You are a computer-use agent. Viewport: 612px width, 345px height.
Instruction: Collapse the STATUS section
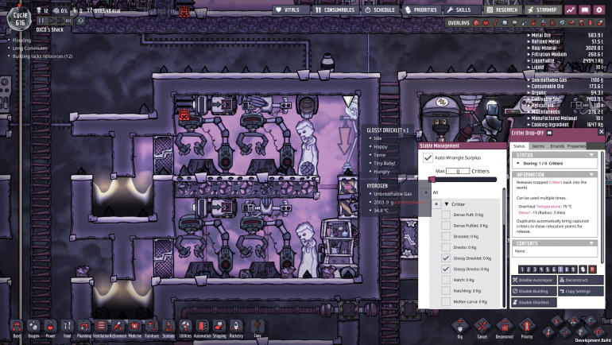tap(591, 155)
